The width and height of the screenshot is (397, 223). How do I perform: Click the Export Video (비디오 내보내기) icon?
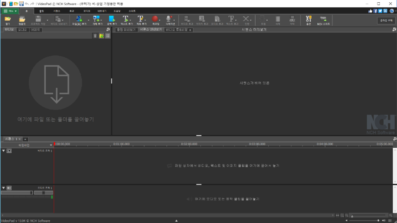click(58, 19)
